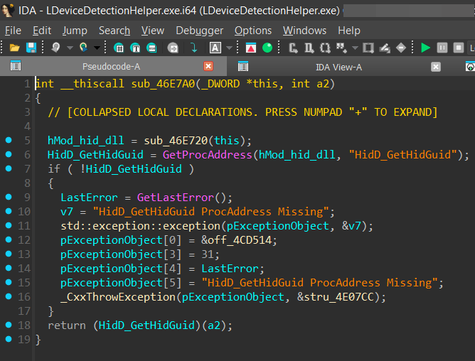Click function name sub_46E7A0 in declaration
The width and height of the screenshot is (475, 361).
coord(163,84)
